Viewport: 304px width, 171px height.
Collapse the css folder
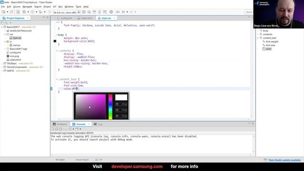point(5,34)
